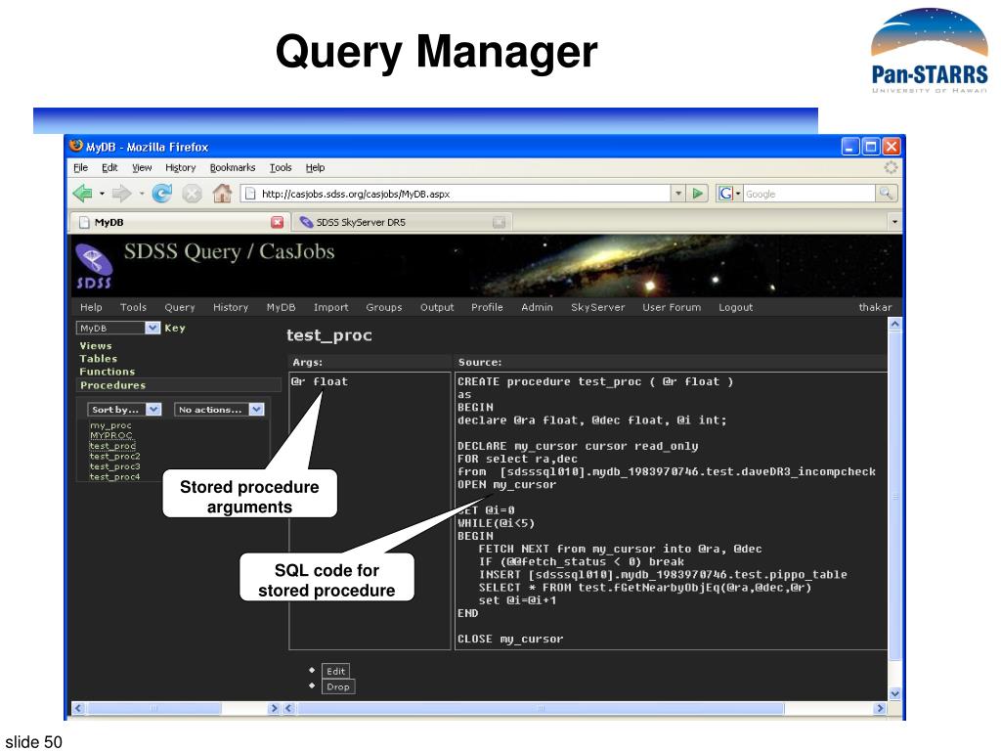Switch to the SDSS SkyServer DR5 tab
This screenshot has height=751, width=1001.
click(403, 222)
